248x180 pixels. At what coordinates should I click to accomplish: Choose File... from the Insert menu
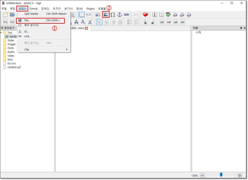[40, 21]
